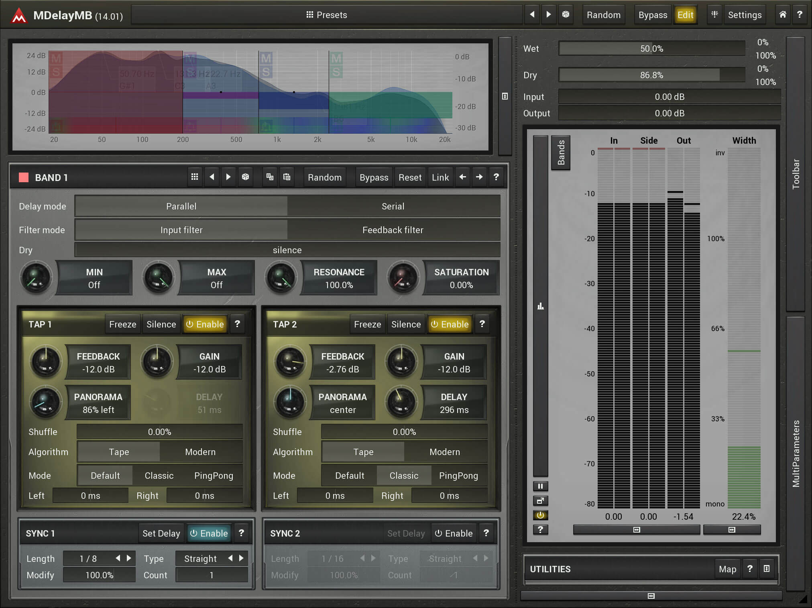The width and height of the screenshot is (812, 608).
Task: Toggle Tap 1 Freeze
Action: (123, 324)
